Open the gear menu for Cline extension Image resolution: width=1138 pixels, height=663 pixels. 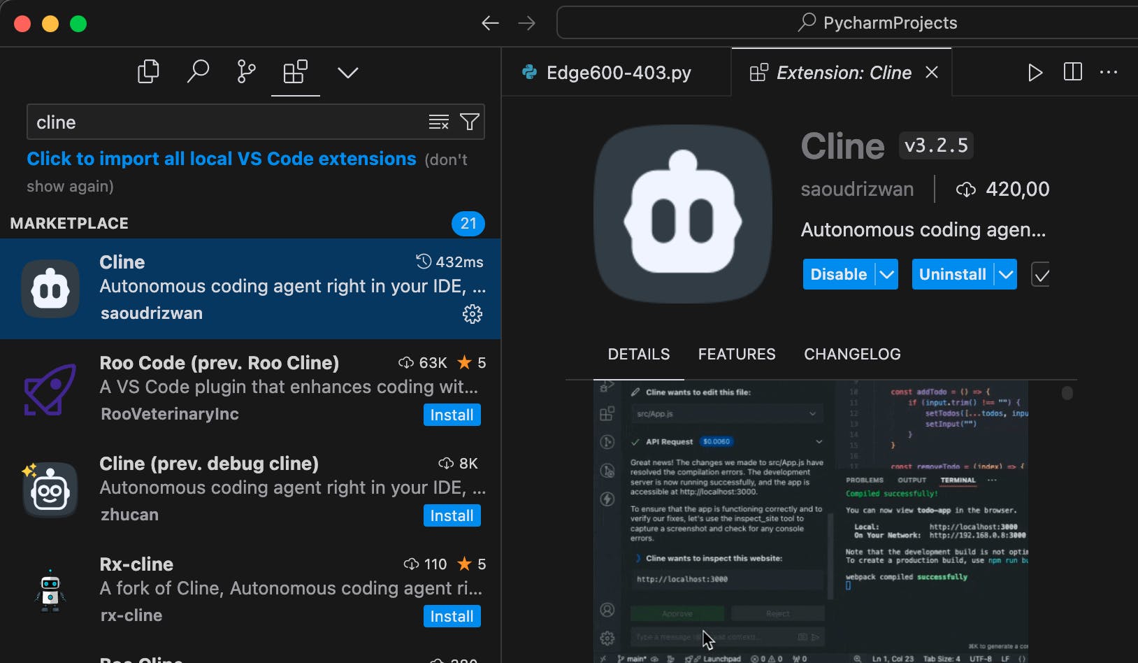pos(473,314)
